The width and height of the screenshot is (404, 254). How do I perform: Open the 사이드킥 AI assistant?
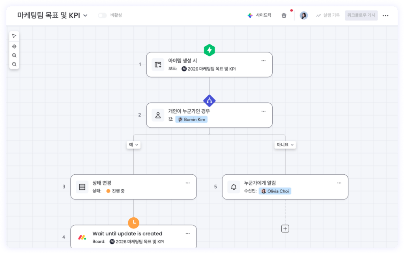click(x=260, y=15)
